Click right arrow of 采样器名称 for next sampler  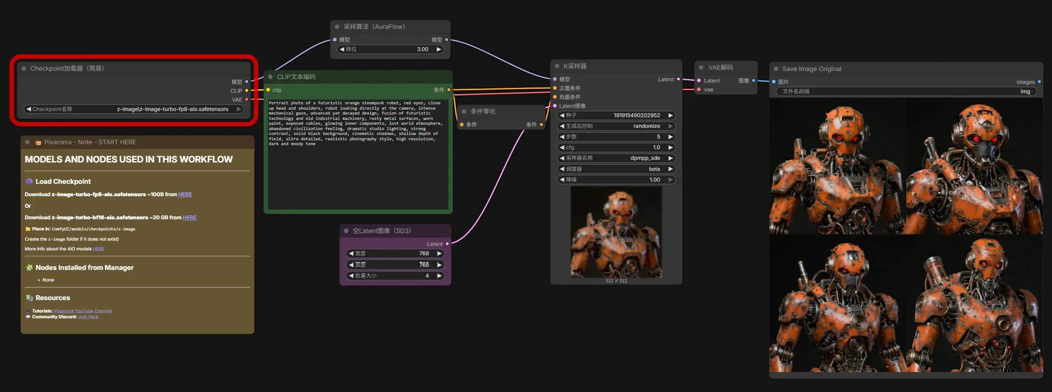coord(671,158)
